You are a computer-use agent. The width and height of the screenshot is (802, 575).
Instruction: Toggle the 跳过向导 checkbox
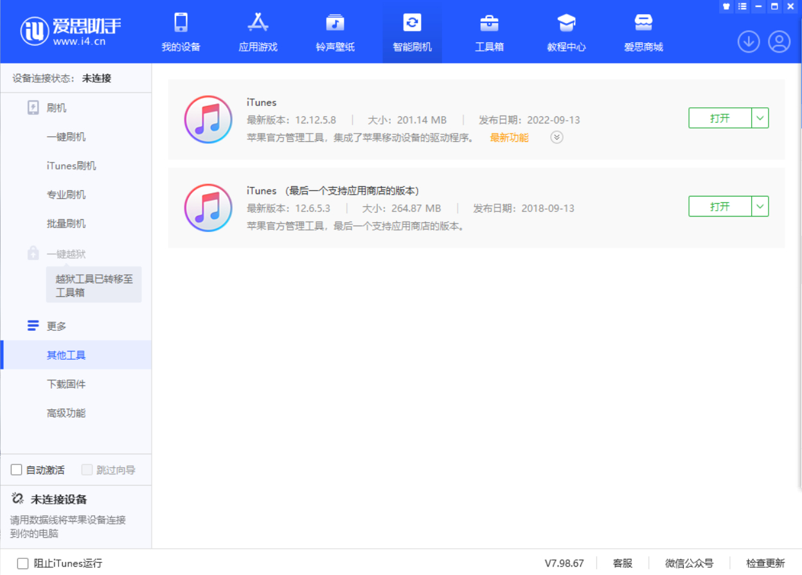click(87, 470)
